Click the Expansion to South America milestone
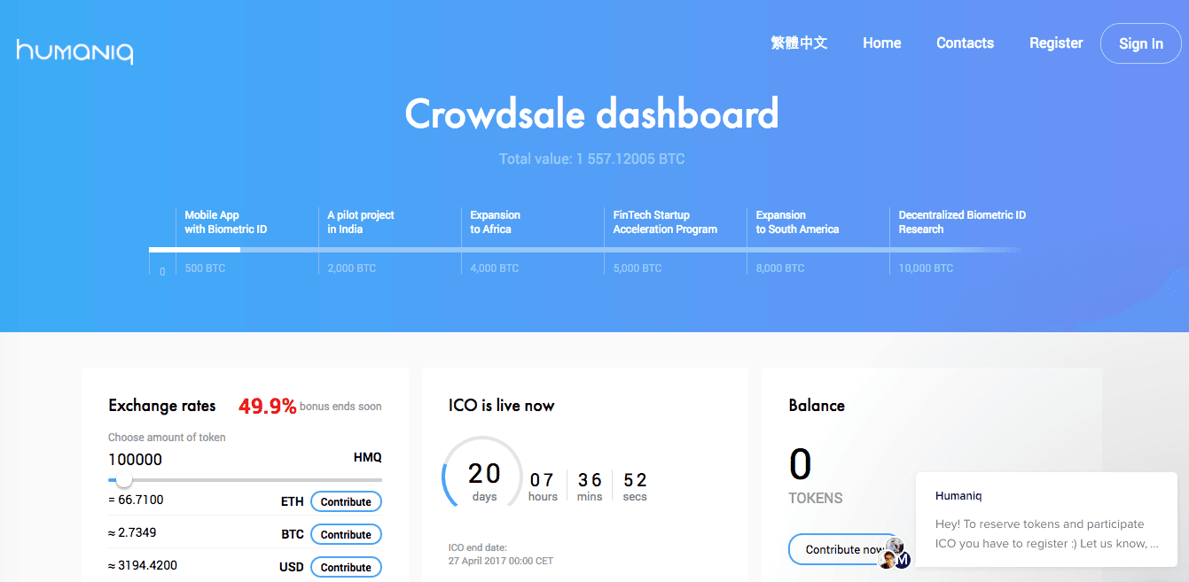The image size is (1189, 582). tap(797, 222)
